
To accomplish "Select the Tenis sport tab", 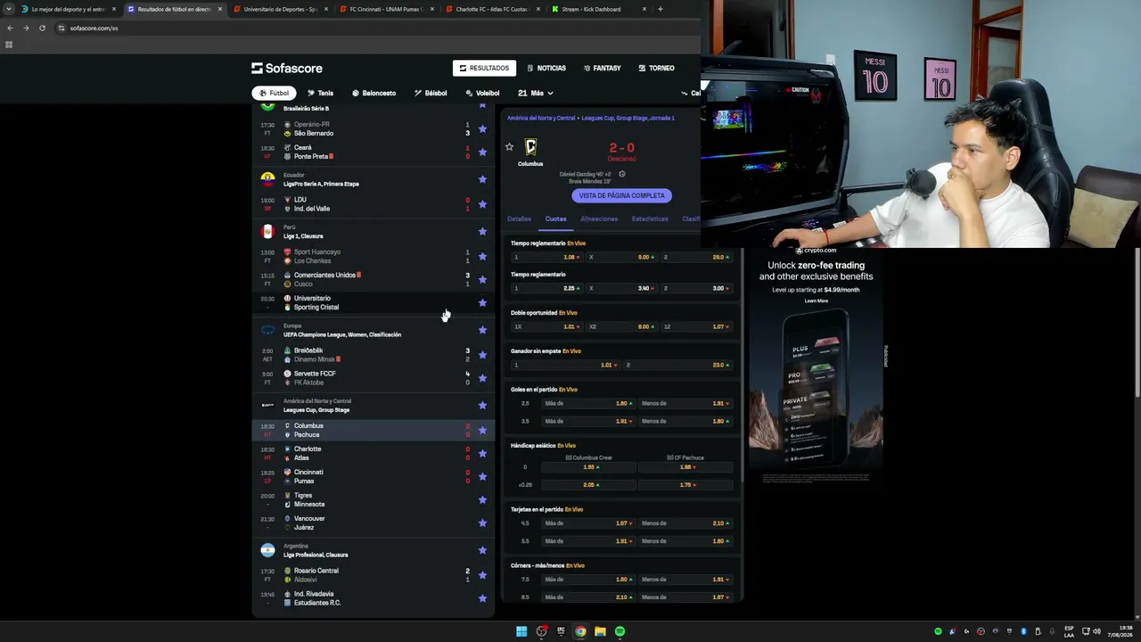I will (x=320, y=93).
